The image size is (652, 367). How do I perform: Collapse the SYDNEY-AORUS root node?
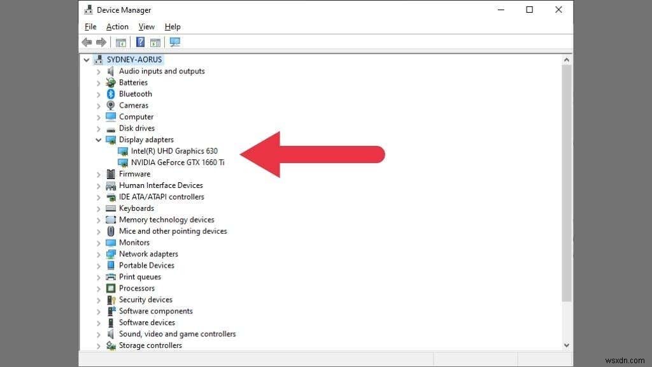coord(87,60)
